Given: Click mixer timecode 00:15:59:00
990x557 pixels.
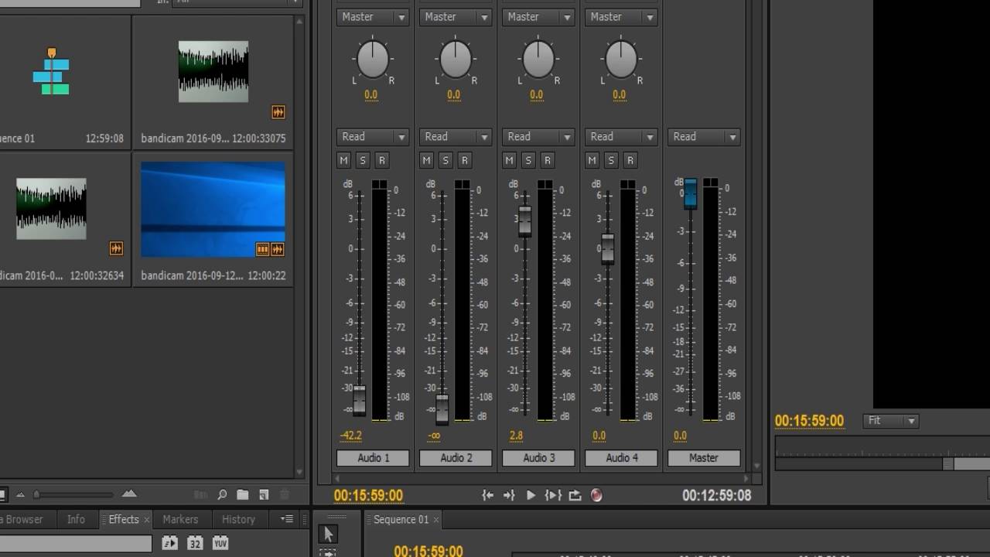Looking at the screenshot, I should coord(368,496).
